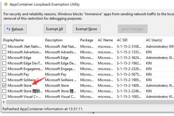This screenshot has width=174, height=116.
Task: Click the Refresh button
Action: tap(15, 29)
